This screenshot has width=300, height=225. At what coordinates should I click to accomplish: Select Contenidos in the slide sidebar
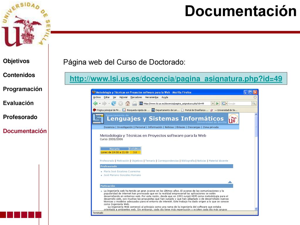pyautogui.click(x=19, y=75)
